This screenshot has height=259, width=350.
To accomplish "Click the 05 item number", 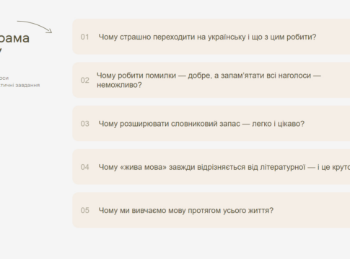I will click(x=84, y=210).
